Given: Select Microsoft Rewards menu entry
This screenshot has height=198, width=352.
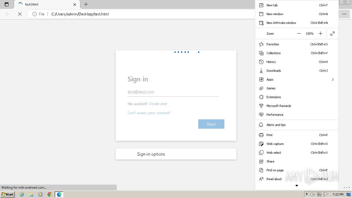Looking at the screenshot, I should tap(297, 106).
